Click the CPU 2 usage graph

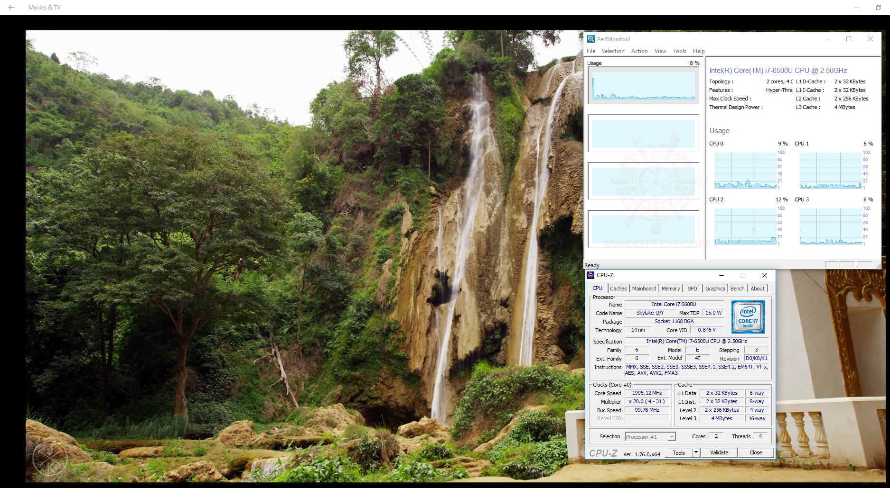click(x=745, y=226)
